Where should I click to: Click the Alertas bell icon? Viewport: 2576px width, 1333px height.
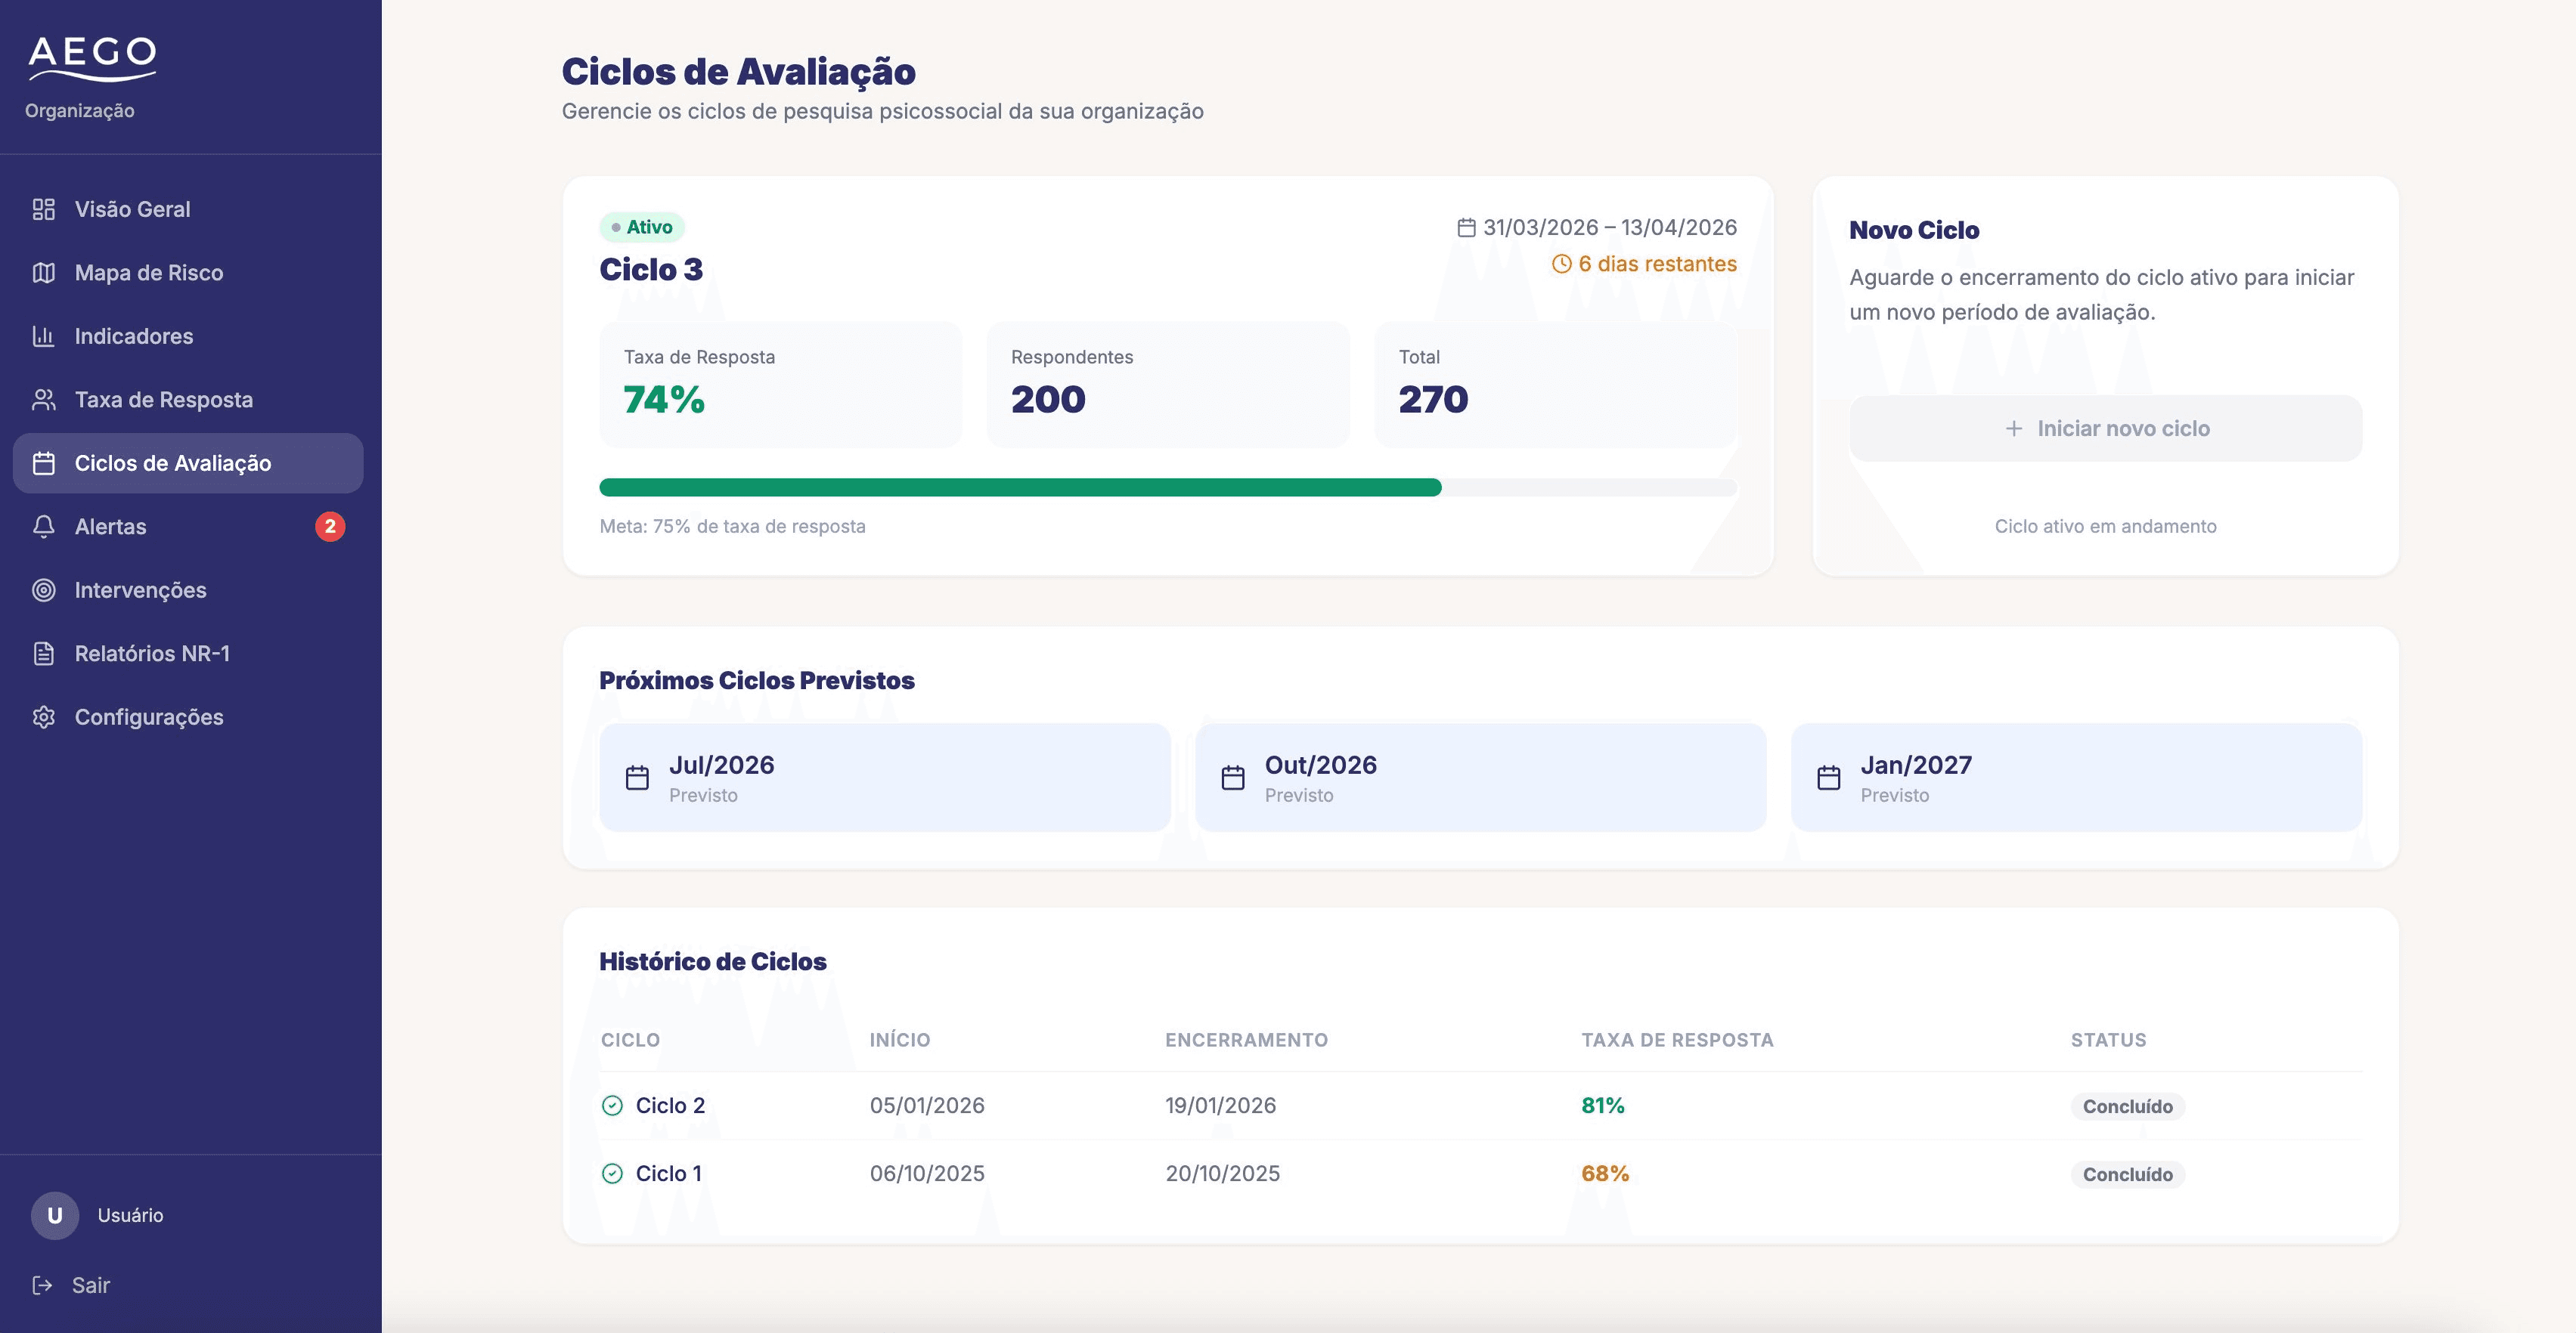pos(43,527)
